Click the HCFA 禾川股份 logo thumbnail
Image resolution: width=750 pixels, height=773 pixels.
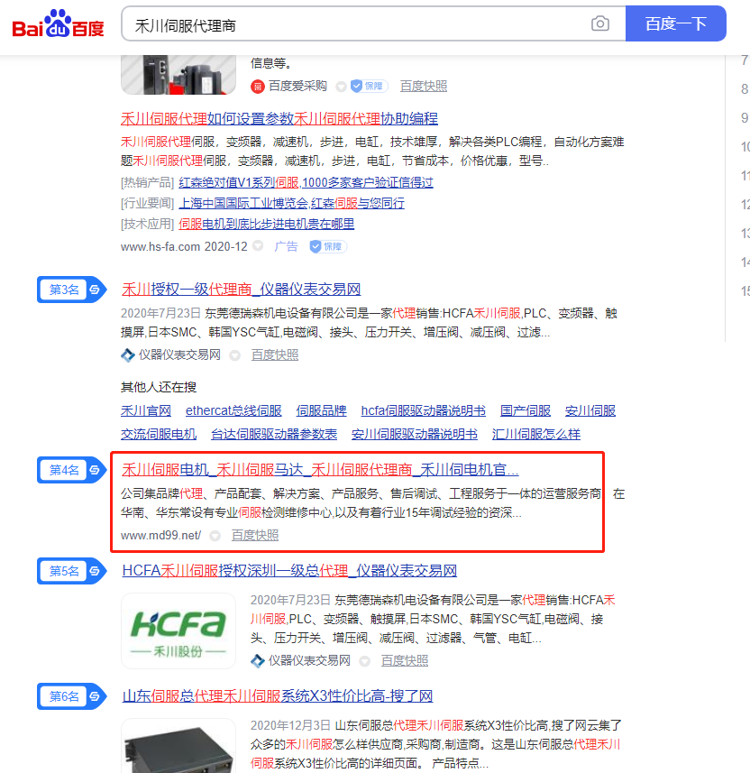pos(178,631)
